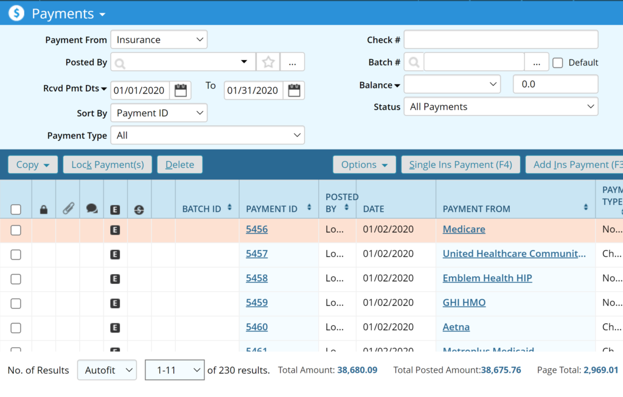Toggle the select-all checkbox in table header
623x397 pixels.
[x=16, y=210]
